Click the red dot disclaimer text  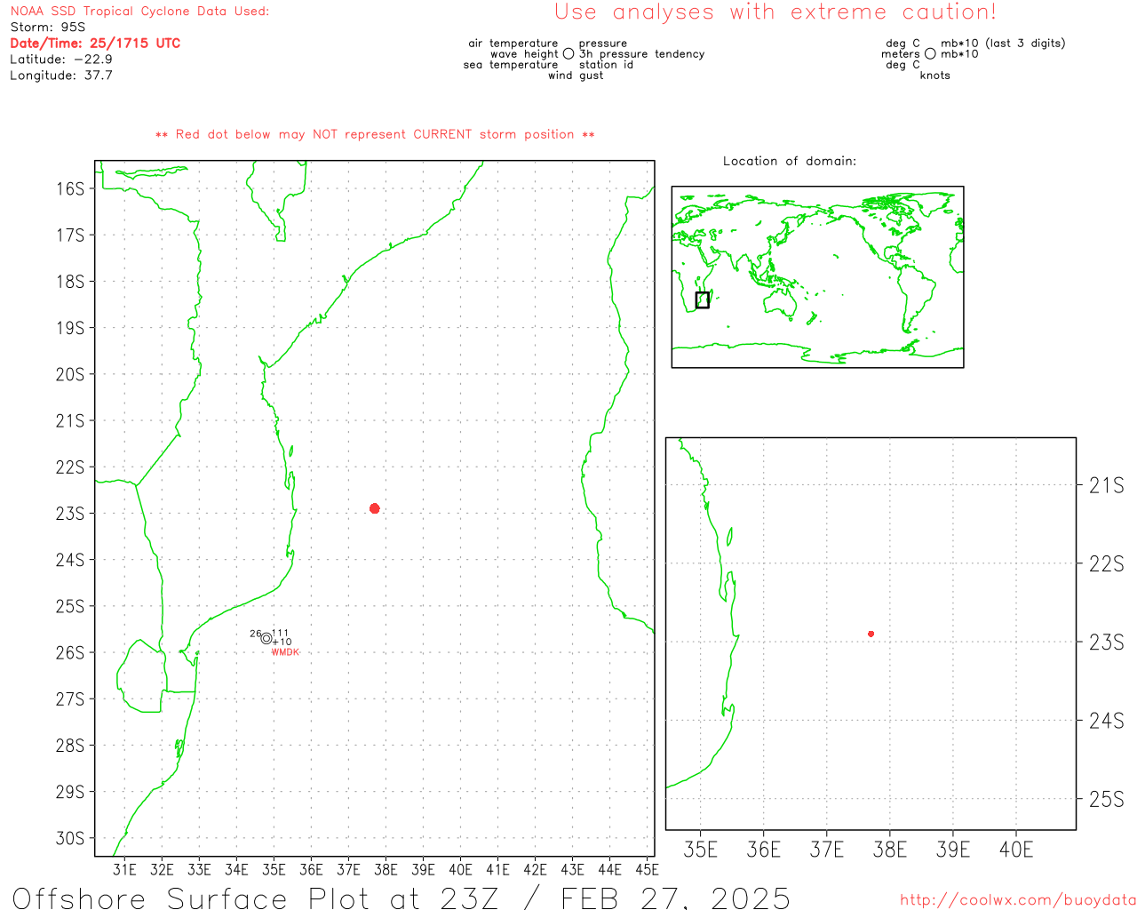click(x=375, y=134)
